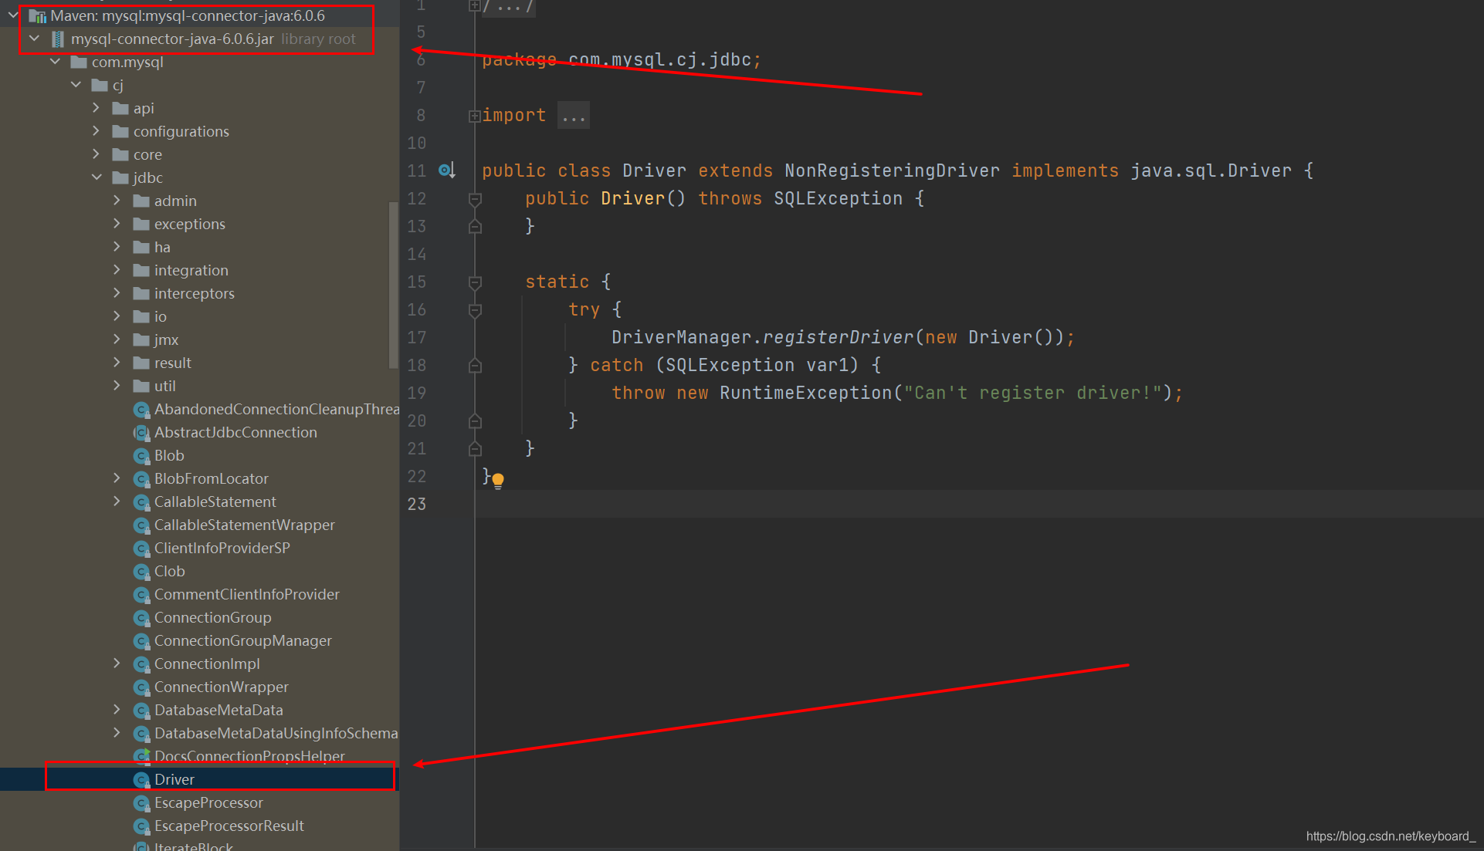Select Driver in the file tree
Screen dimensions: 1484x851
coord(172,778)
